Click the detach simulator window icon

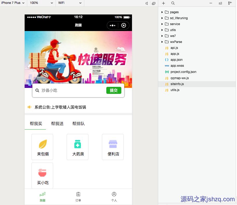click(x=154, y=3)
